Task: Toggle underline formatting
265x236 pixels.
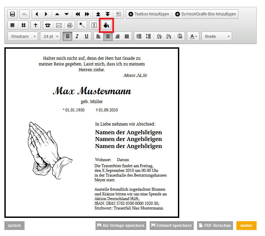Action: pyautogui.click(x=86, y=37)
